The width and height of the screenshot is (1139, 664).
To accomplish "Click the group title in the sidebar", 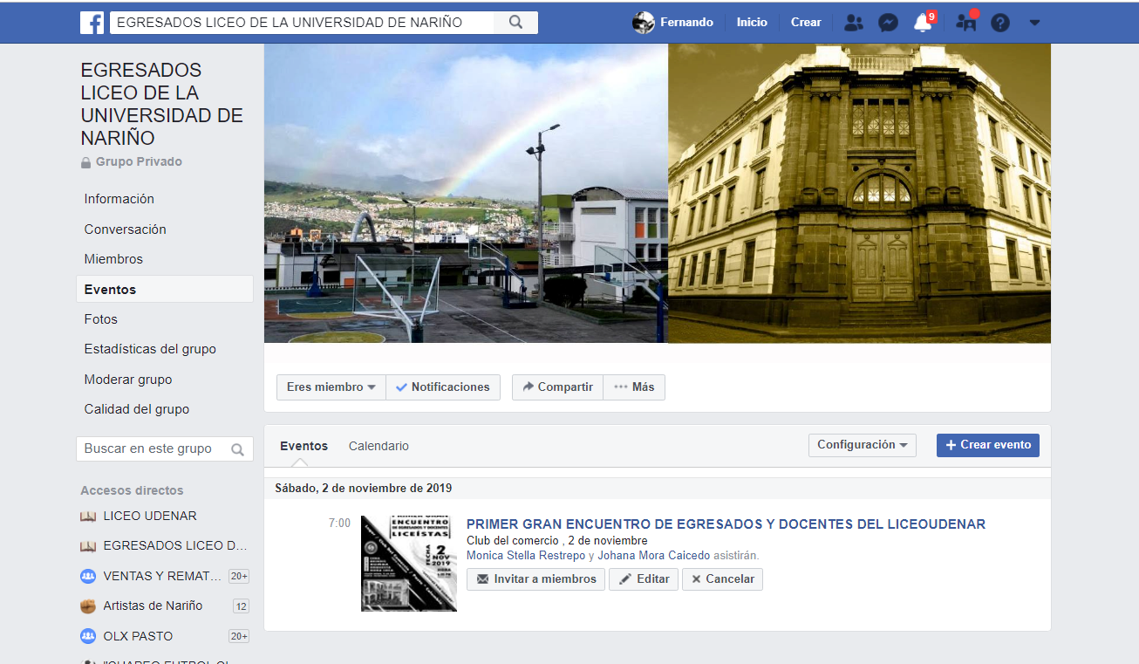I will tap(162, 104).
